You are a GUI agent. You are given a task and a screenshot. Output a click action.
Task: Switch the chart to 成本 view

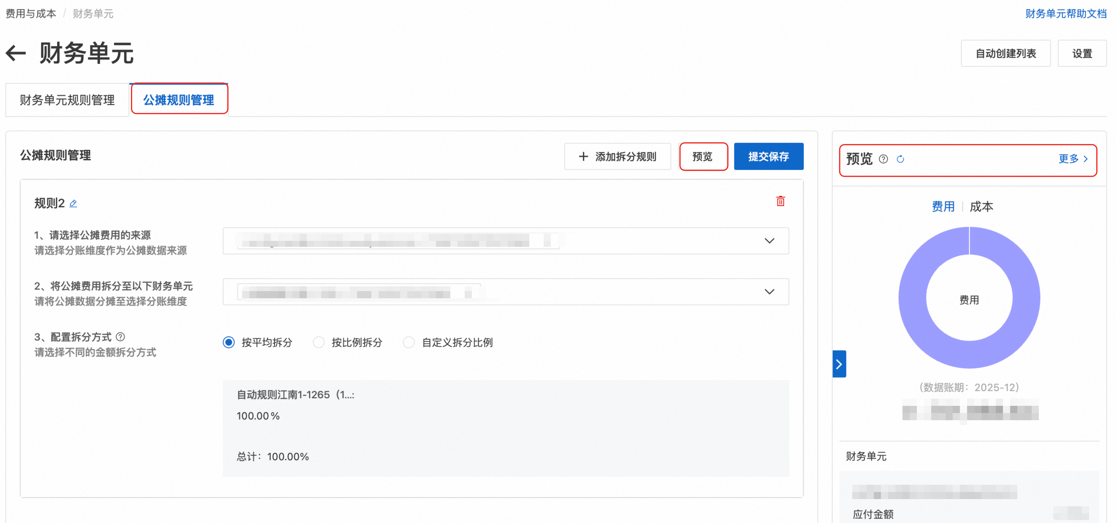point(981,207)
